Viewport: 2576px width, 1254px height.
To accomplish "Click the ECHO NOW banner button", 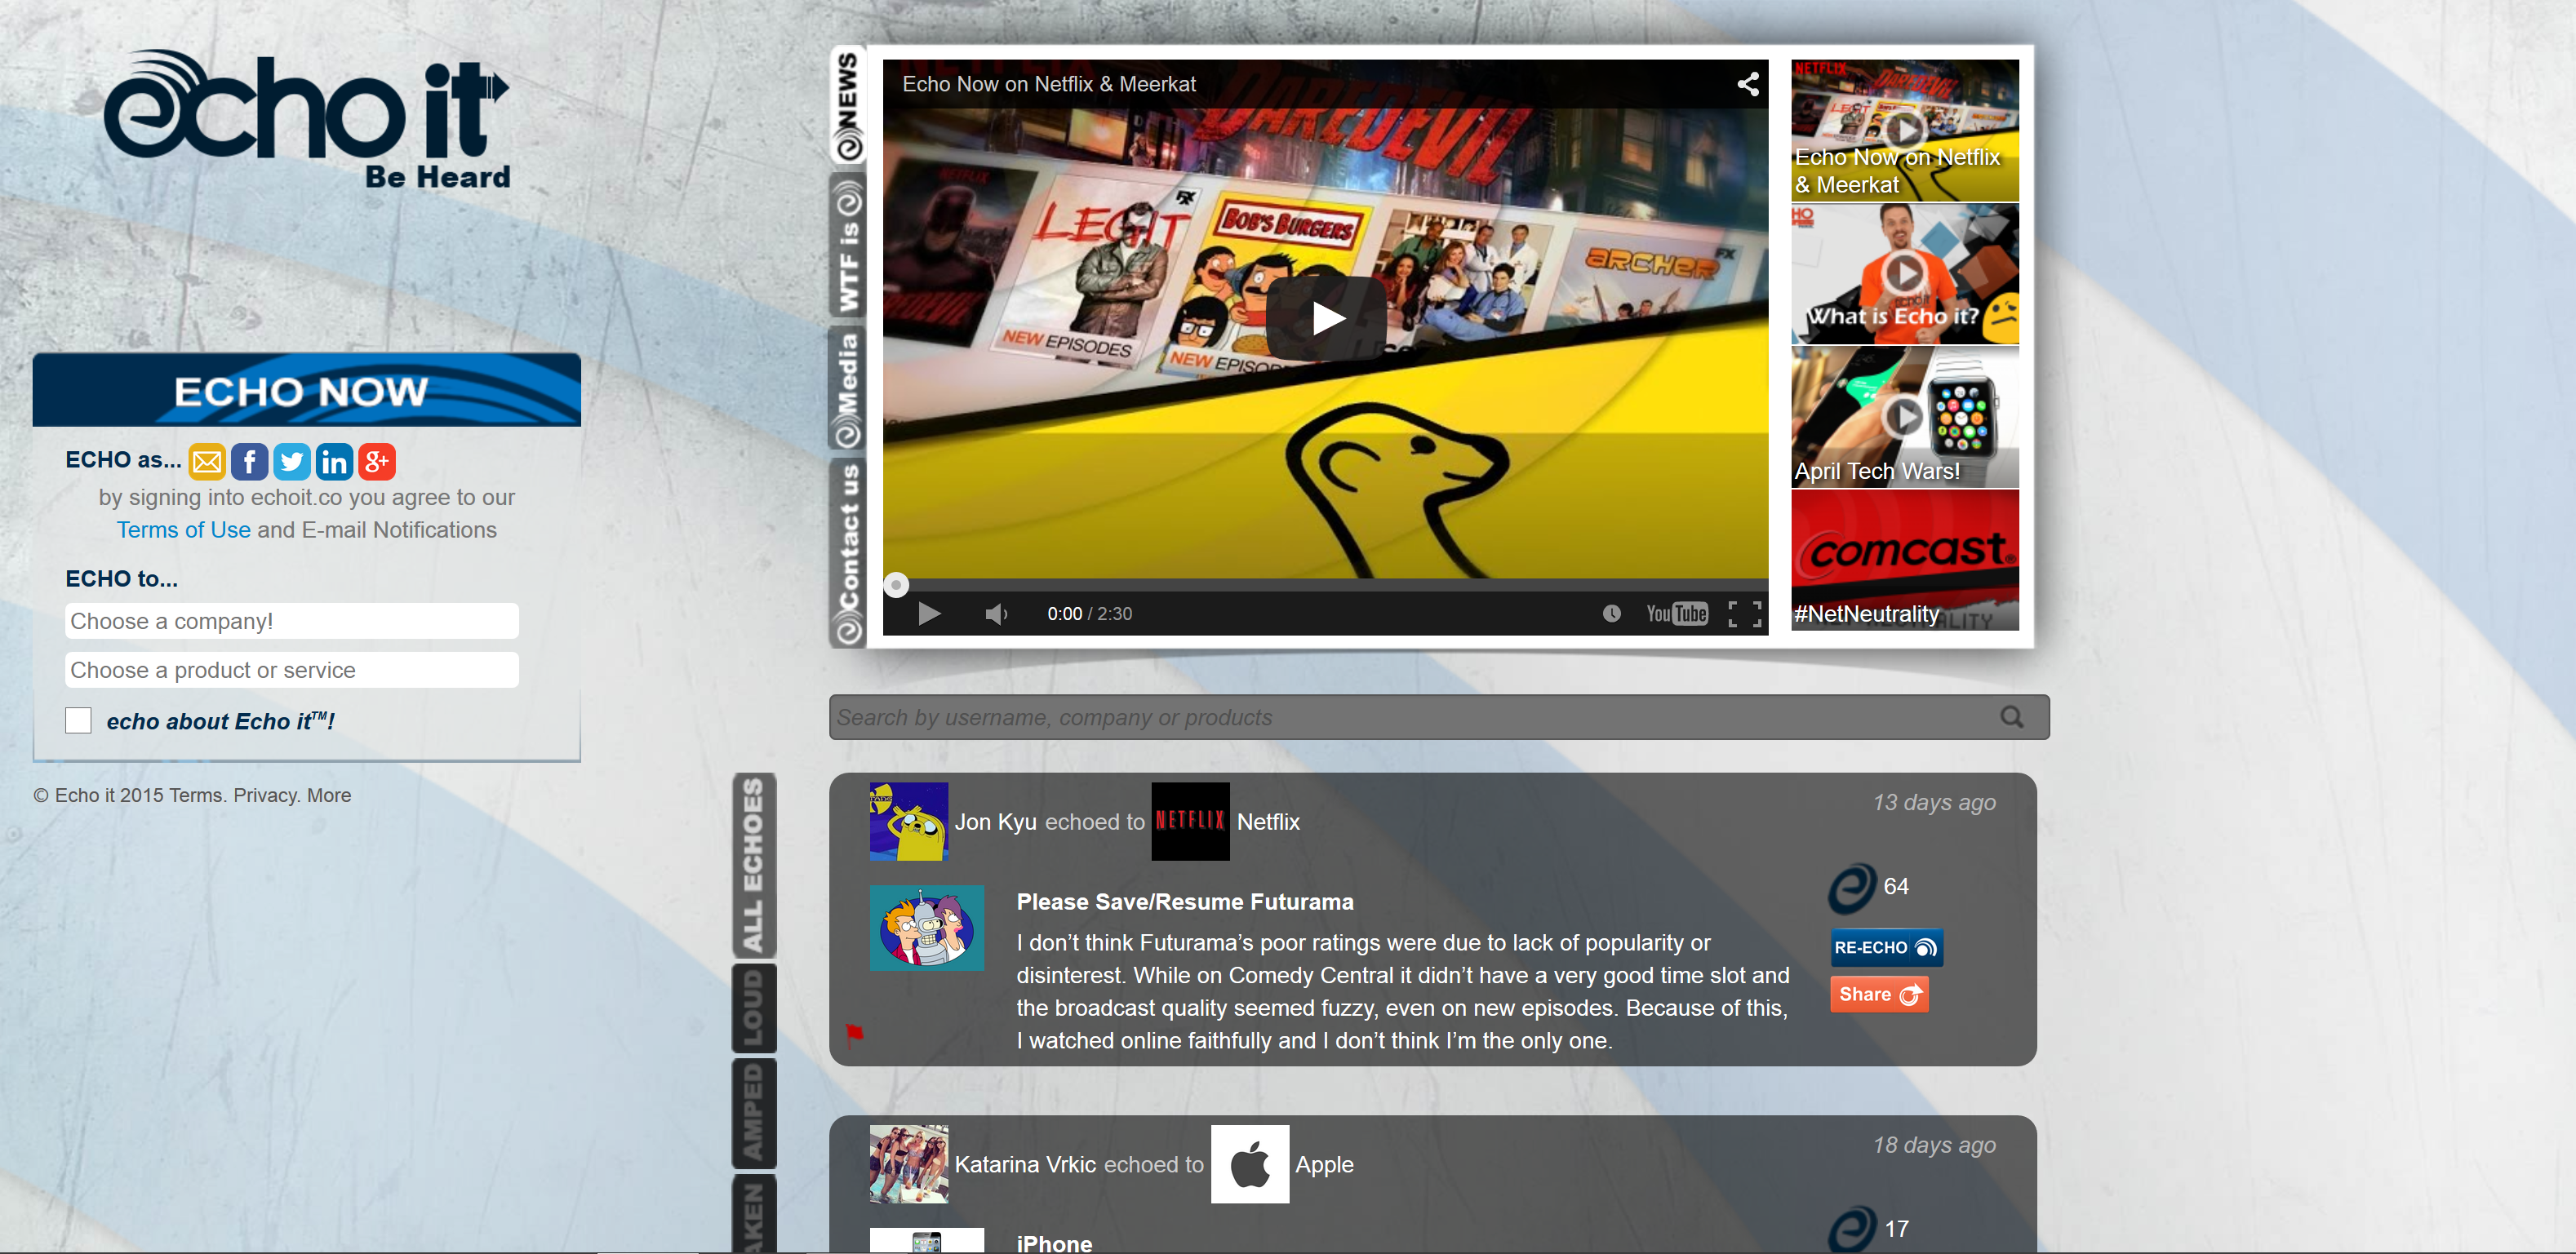I will [307, 390].
